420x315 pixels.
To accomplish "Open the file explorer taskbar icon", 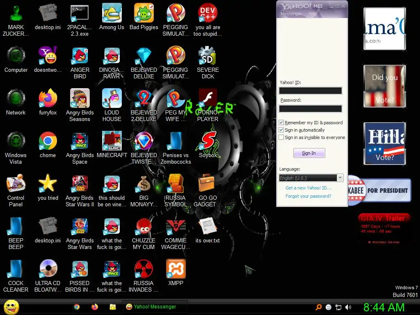I will click(x=113, y=307).
